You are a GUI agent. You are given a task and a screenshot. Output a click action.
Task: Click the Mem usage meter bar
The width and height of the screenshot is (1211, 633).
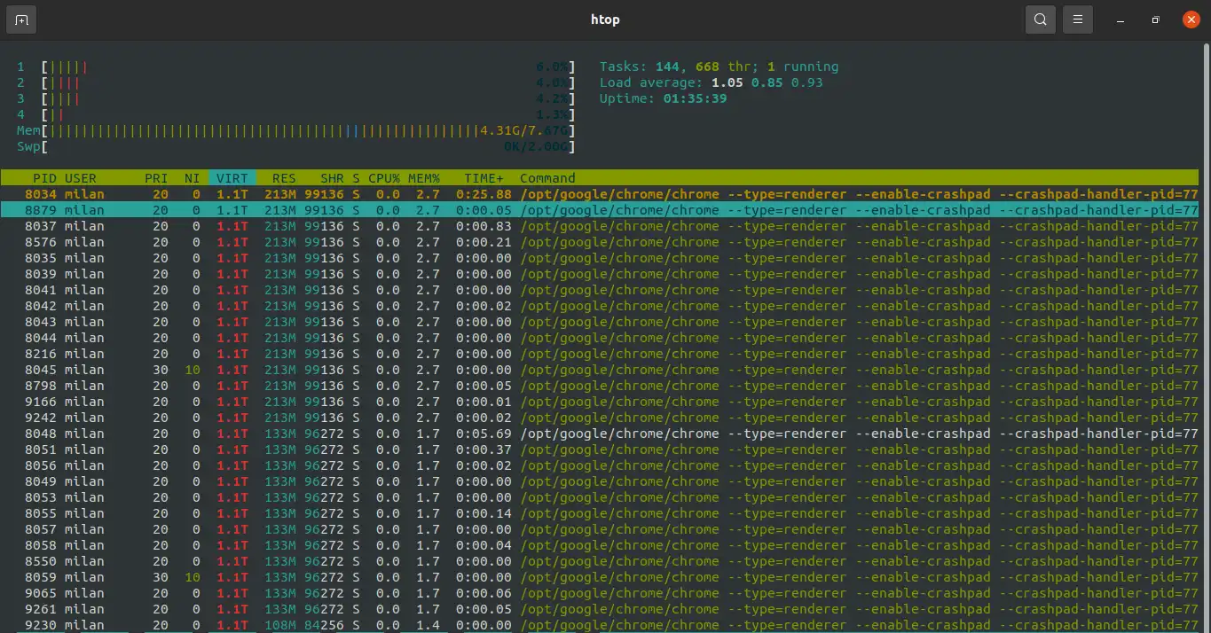tap(295, 130)
